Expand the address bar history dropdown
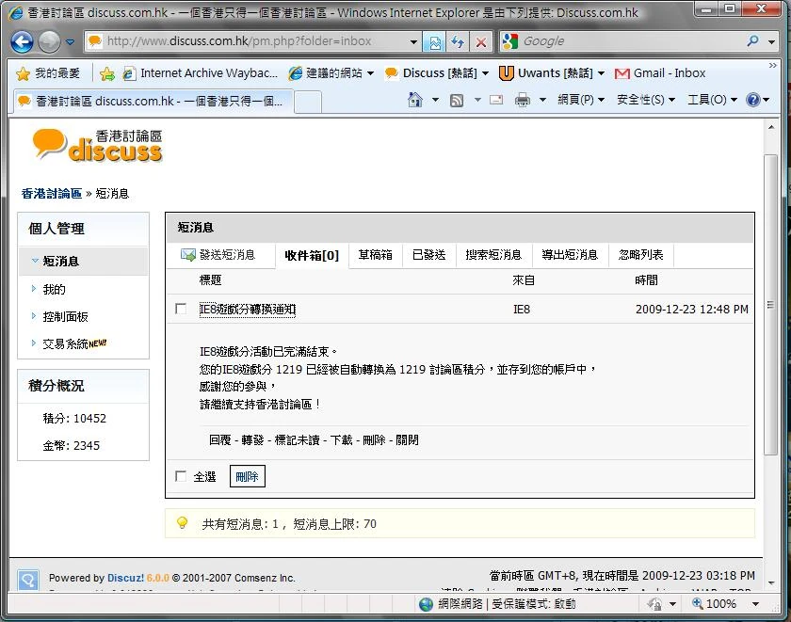This screenshot has width=791, height=622. pyautogui.click(x=413, y=41)
